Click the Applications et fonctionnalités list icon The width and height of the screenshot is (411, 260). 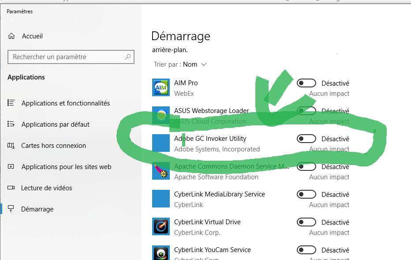tap(11, 103)
